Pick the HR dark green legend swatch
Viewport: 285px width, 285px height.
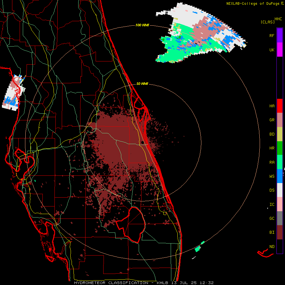(x=280, y=148)
